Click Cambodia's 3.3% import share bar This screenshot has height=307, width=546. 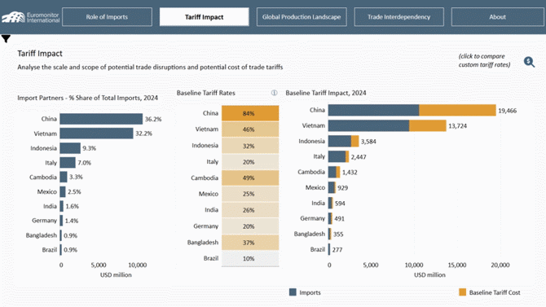64,177
